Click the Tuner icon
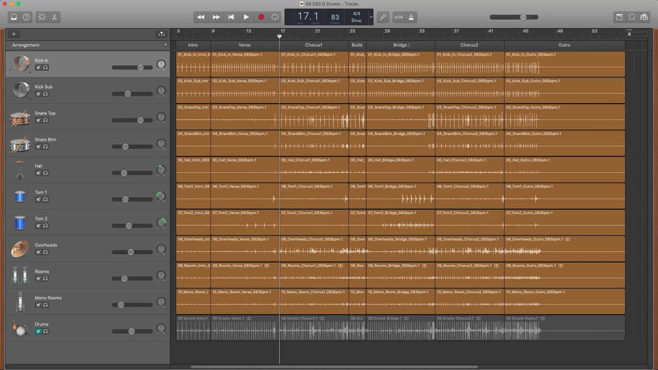 382,17
